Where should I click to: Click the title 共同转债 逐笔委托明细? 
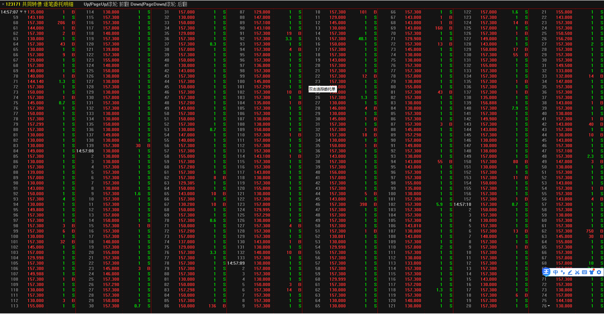coord(48,4)
